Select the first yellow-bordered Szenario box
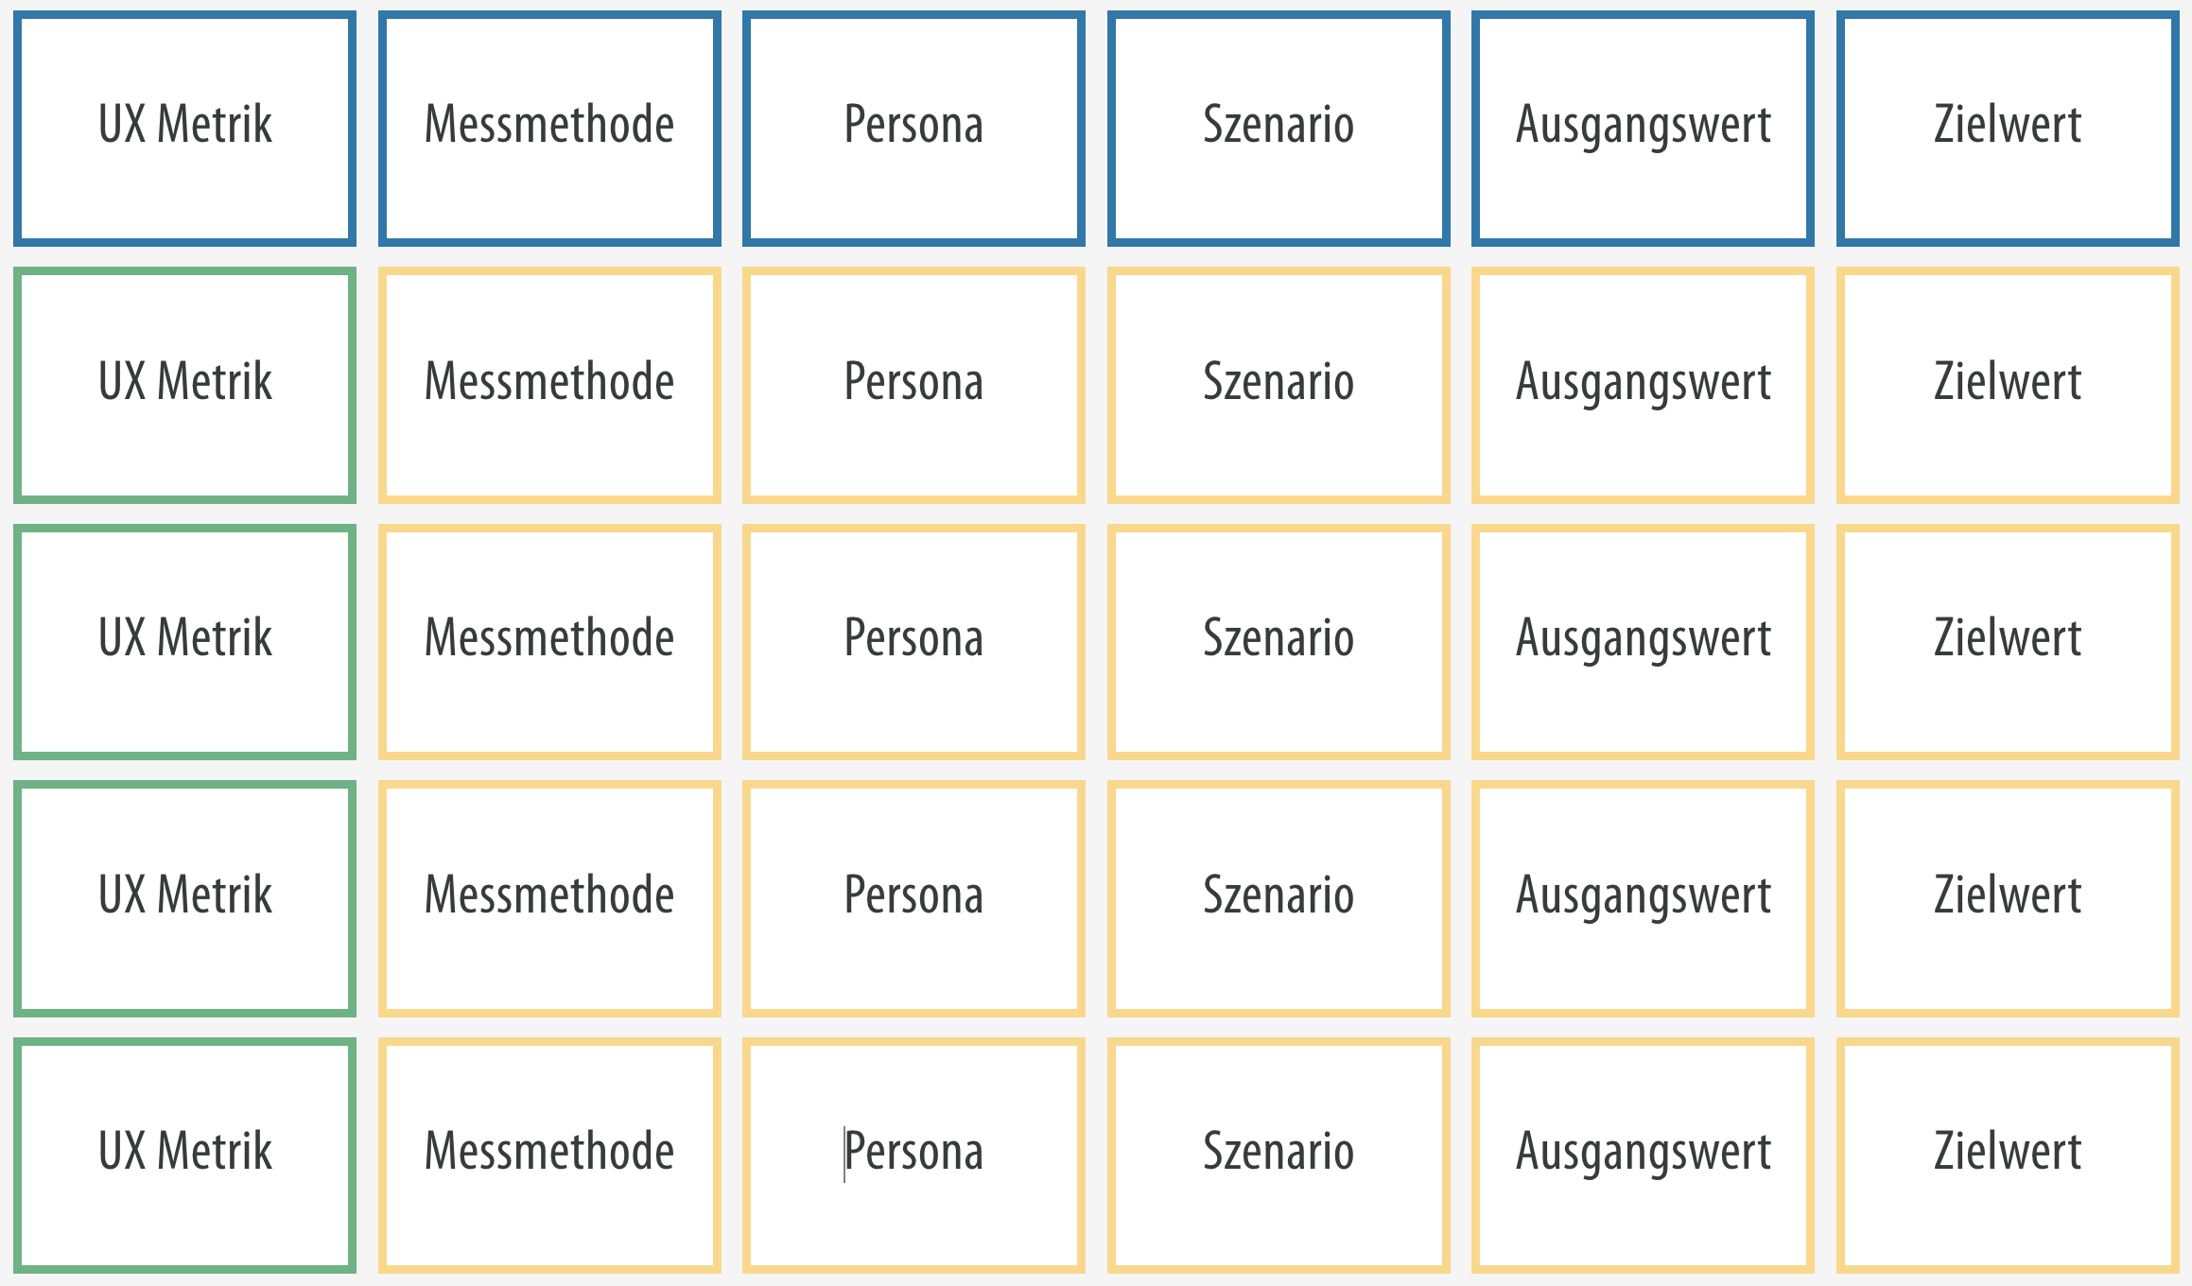2192x1286 pixels. (x=1279, y=385)
